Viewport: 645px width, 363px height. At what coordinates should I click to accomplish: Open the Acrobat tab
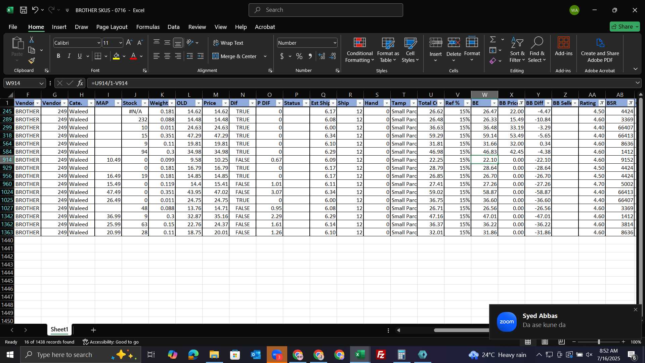(x=265, y=27)
